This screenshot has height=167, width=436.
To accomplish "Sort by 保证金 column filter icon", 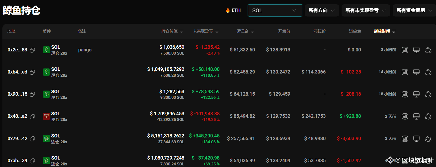I will tap(252, 31).
